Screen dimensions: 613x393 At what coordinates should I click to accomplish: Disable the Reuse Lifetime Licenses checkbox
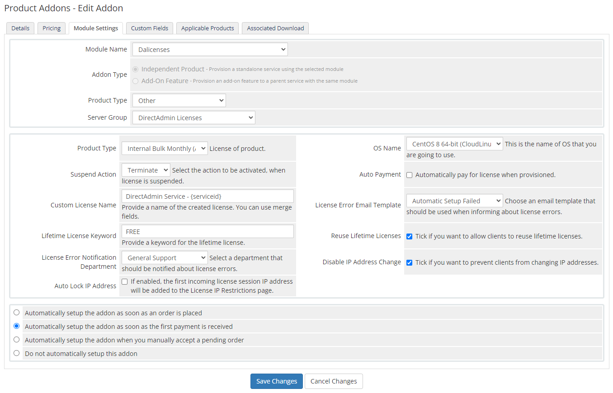coord(409,235)
